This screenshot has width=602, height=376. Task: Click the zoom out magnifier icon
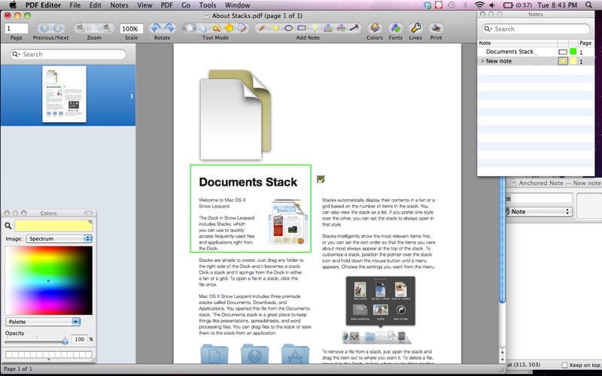[x=81, y=28]
